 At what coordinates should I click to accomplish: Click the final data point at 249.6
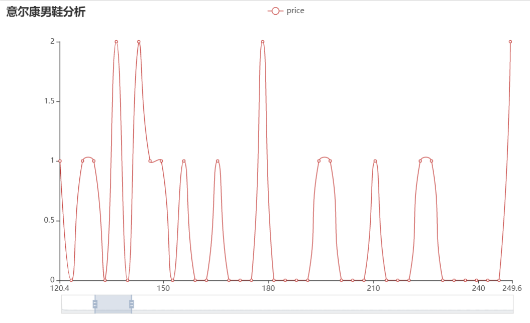(x=510, y=42)
